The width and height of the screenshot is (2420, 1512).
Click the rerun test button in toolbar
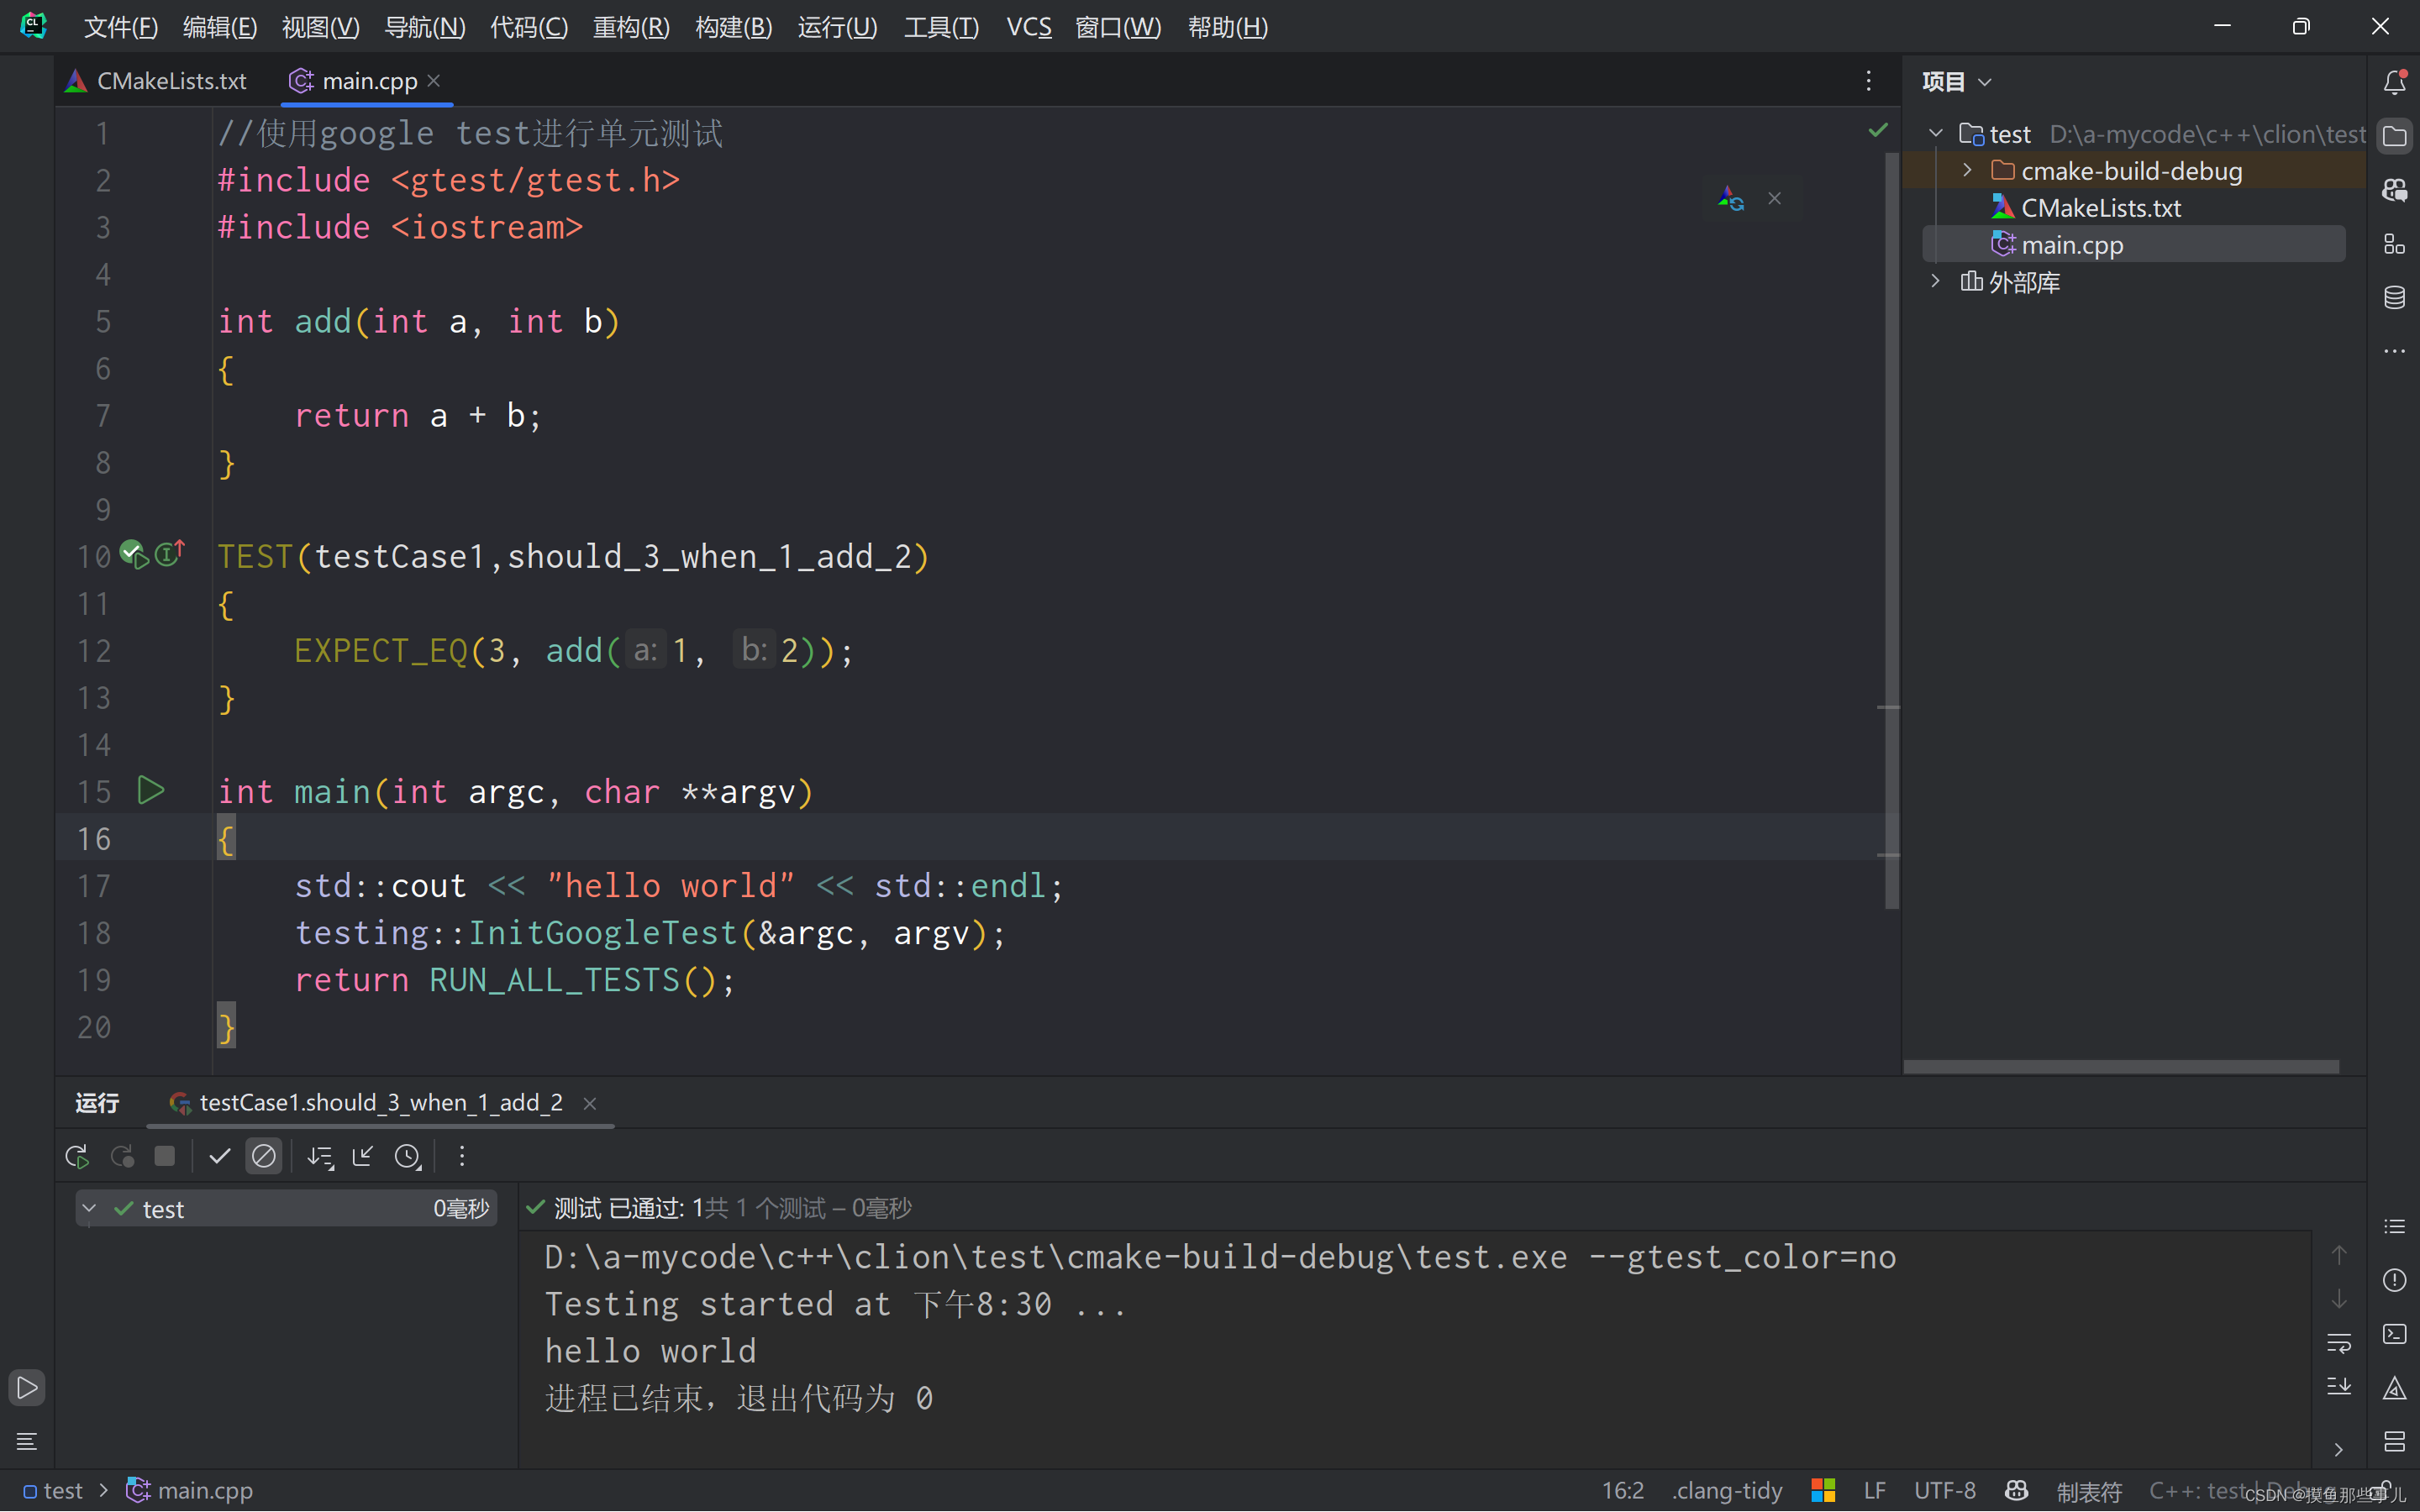76,1155
